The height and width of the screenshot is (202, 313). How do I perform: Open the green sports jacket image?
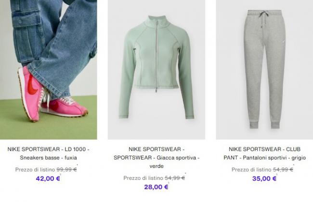(156, 70)
